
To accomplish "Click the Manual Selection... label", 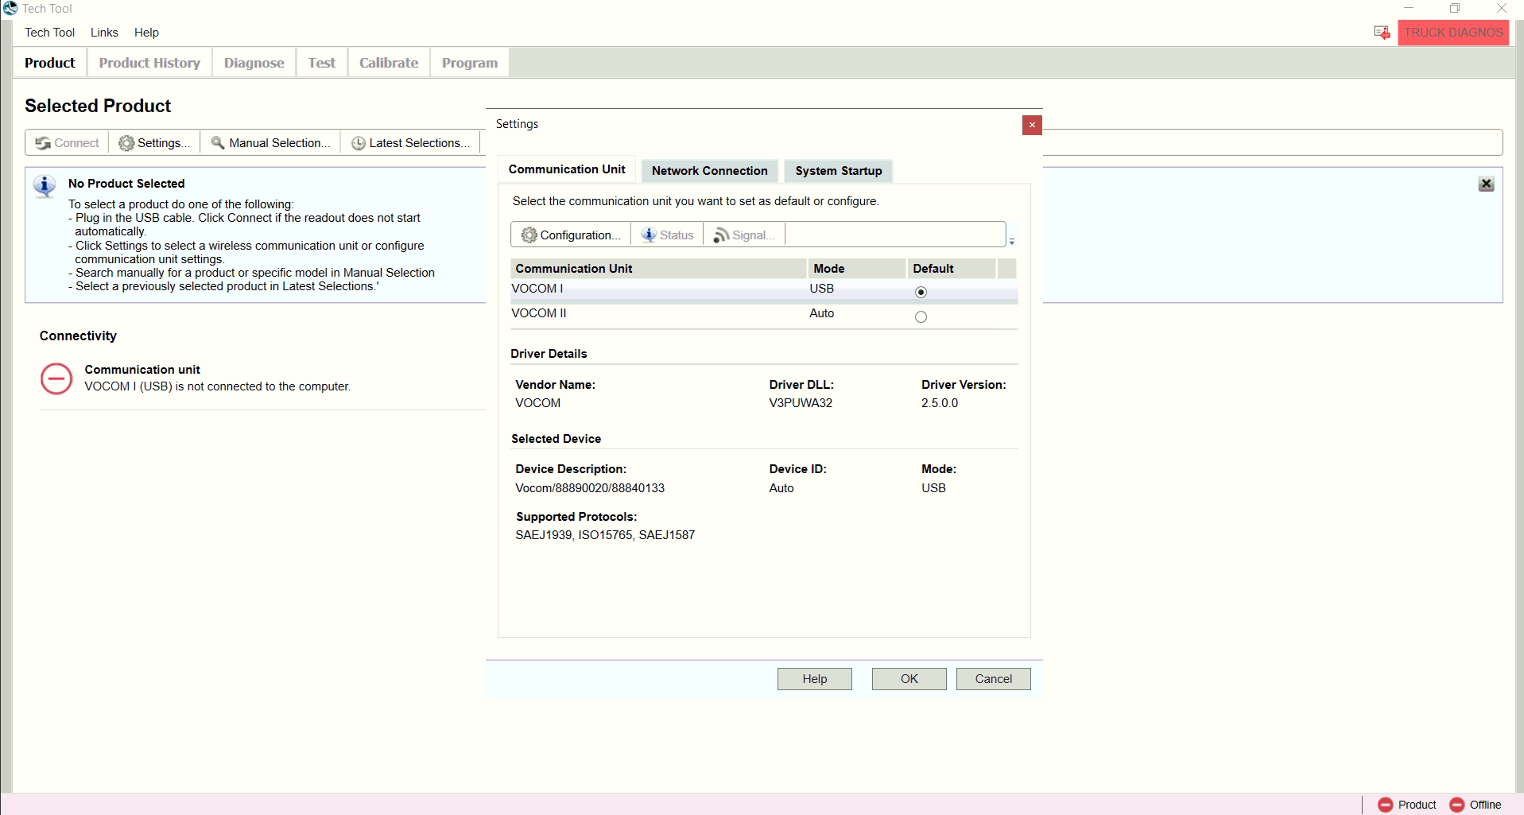I will [x=280, y=143].
